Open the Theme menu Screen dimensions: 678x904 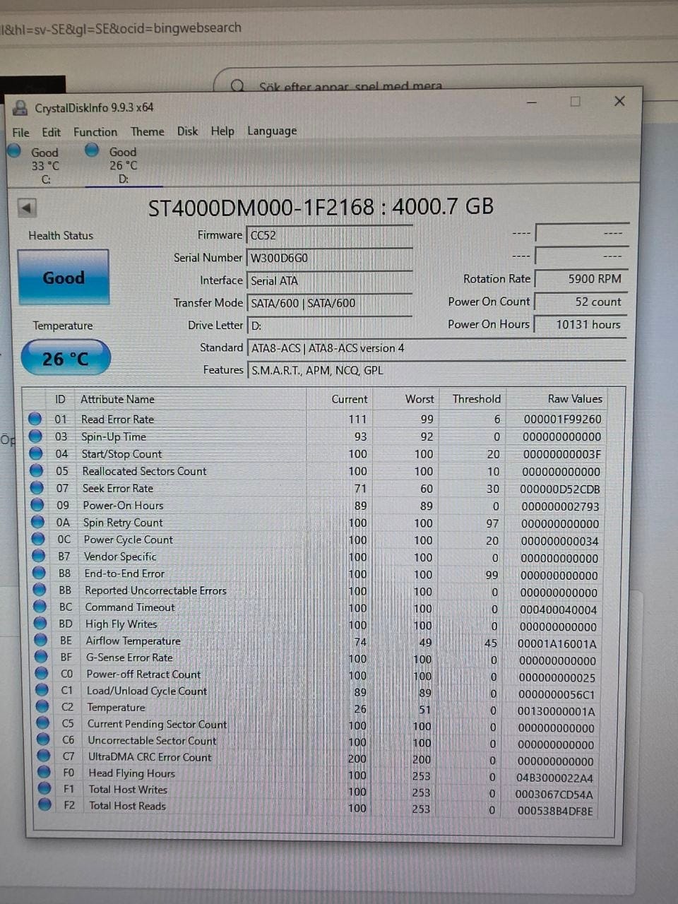point(148,131)
